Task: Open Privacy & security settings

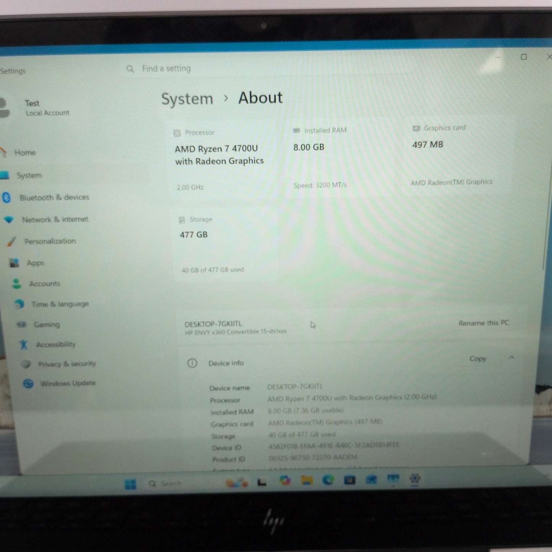Action: coord(67,364)
